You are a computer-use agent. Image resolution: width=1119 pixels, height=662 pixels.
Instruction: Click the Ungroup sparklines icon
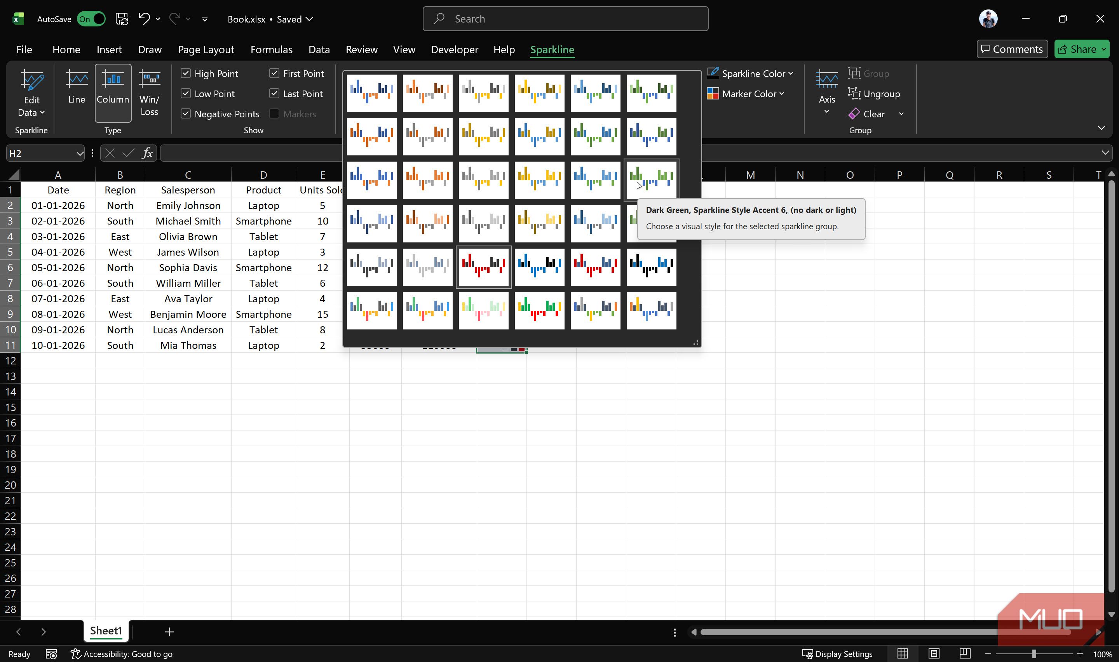pyautogui.click(x=854, y=94)
